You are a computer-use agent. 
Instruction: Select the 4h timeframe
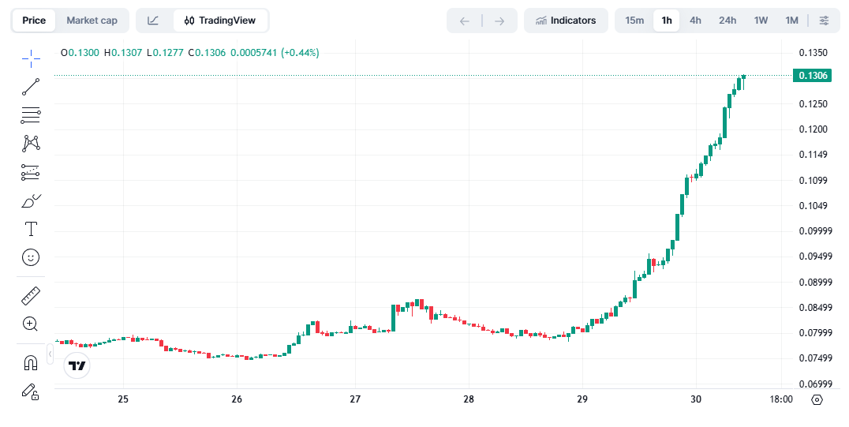click(695, 21)
